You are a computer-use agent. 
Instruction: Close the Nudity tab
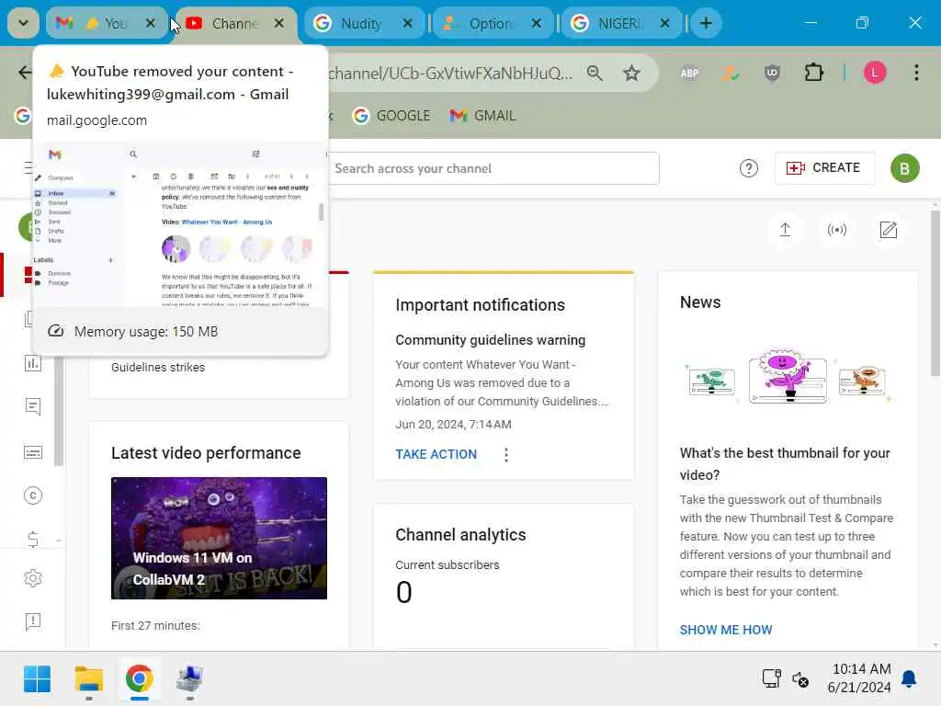point(407,23)
